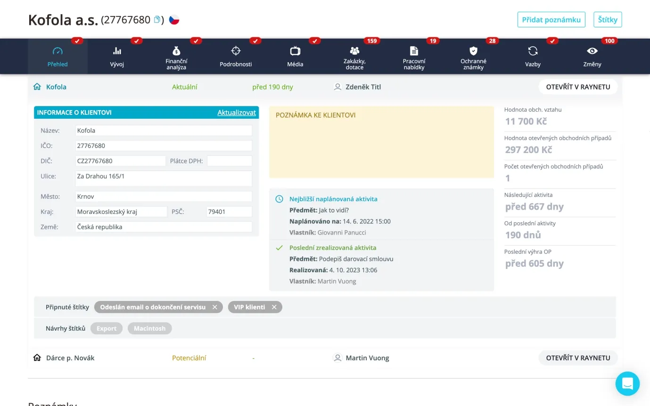Click the Ulice address input field
650x406 pixels.
164,179
